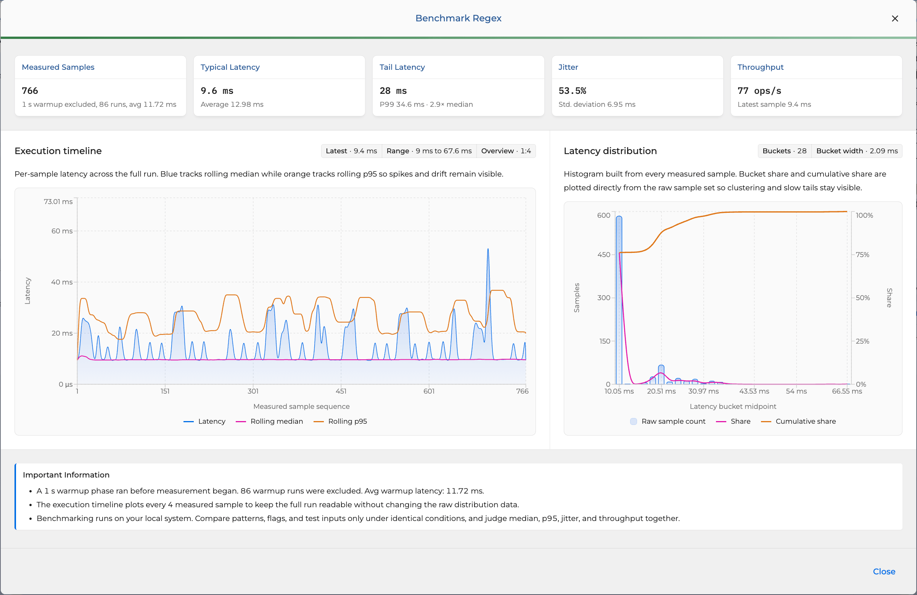Click the '43.53 ms' bucket axis label

[754, 391]
